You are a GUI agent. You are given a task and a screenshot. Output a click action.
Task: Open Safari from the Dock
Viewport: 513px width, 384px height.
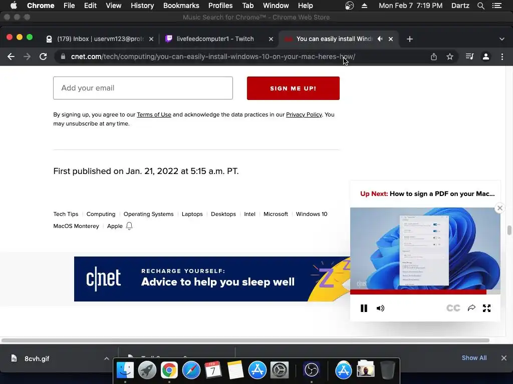191,370
